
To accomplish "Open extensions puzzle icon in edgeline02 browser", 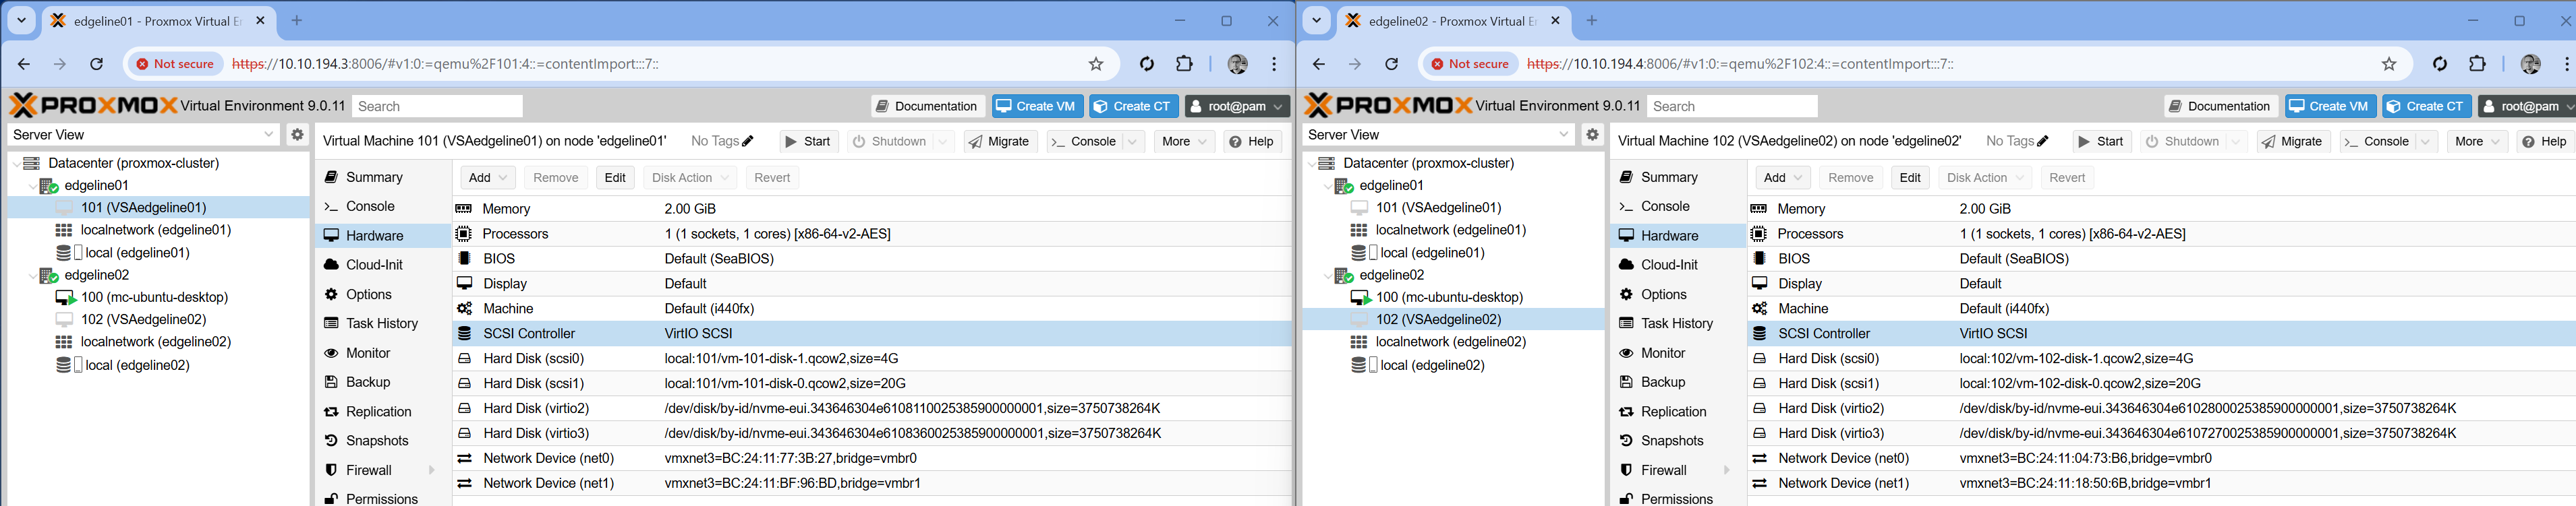I will [x=2477, y=64].
